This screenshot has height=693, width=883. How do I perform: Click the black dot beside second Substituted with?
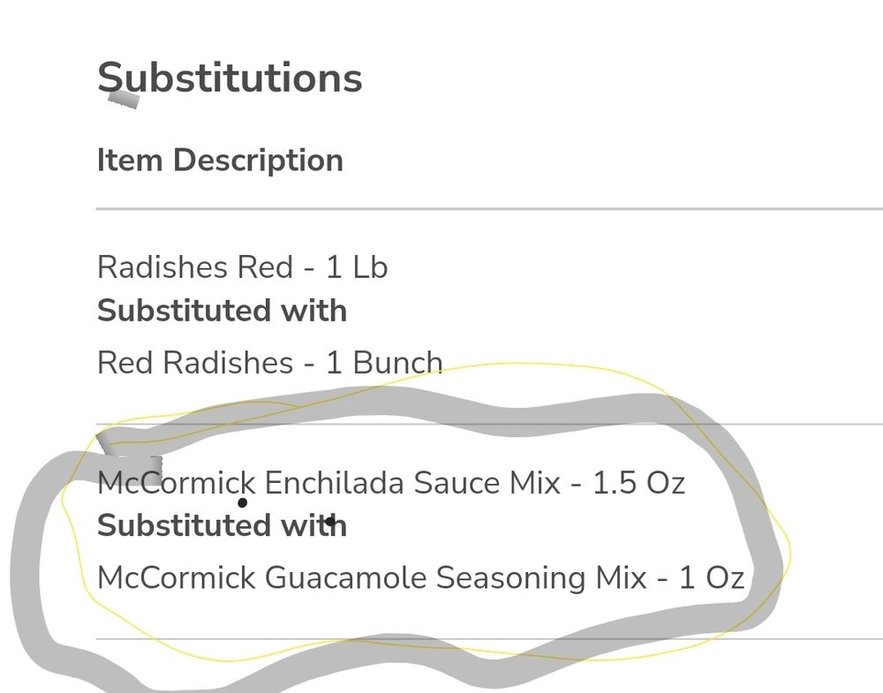pos(329,522)
